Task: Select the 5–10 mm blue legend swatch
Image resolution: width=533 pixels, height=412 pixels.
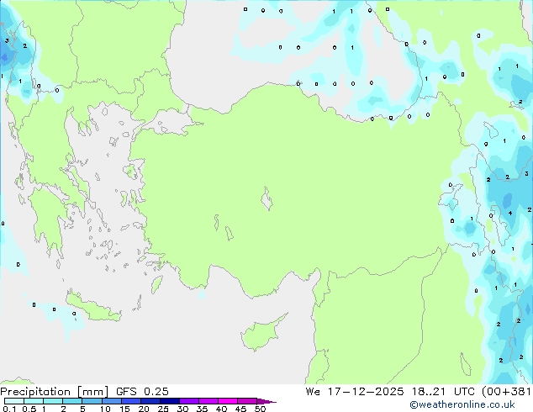Action: click(92, 401)
